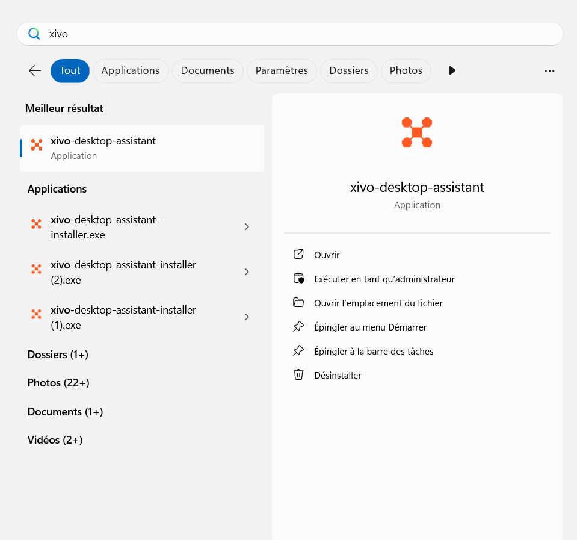Switch to the Applications filter tab
This screenshot has width=577, height=540.
pyautogui.click(x=131, y=71)
